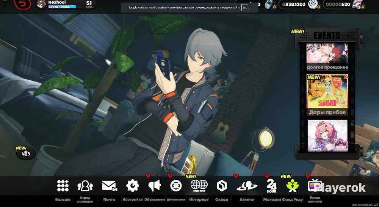Click the battery energy currency icon
The width and height of the screenshot is (379, 207).
269,4
